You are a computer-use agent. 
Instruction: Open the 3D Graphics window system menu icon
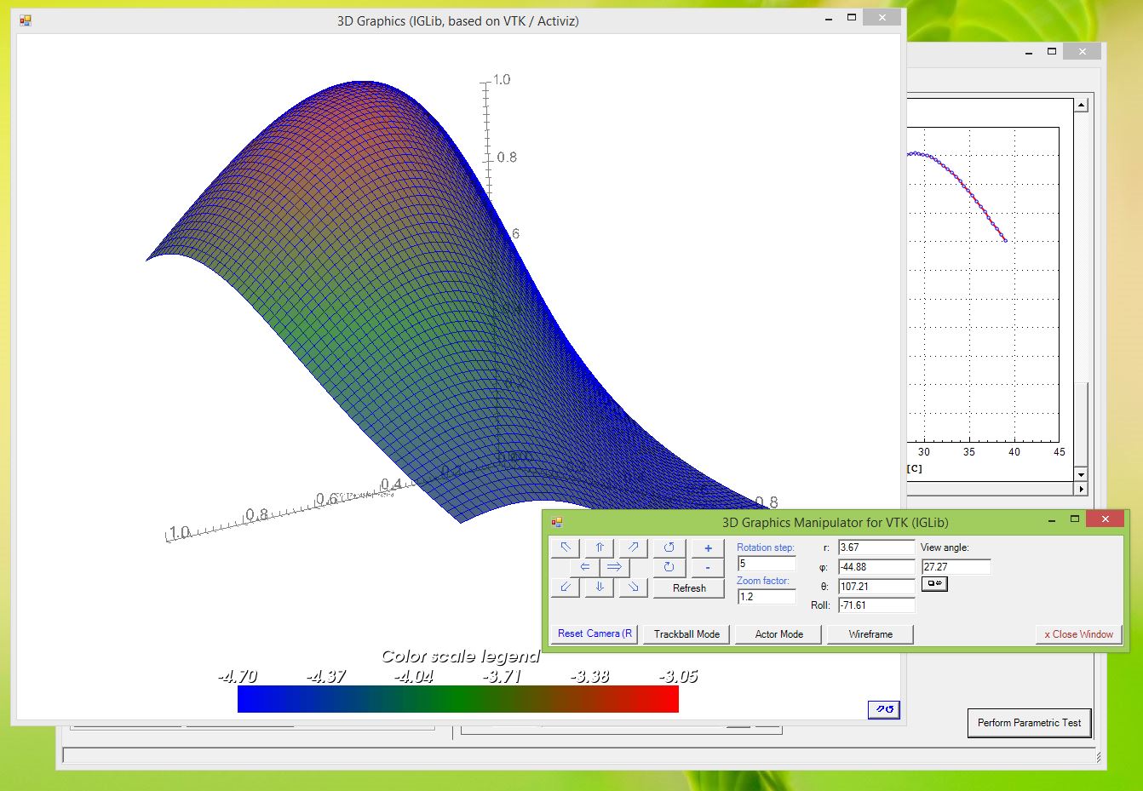coord(24,19)
